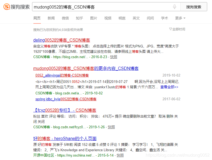212x160 pixels.
Task: Open the 微信 search tab
Action: [x=65, y=18]
